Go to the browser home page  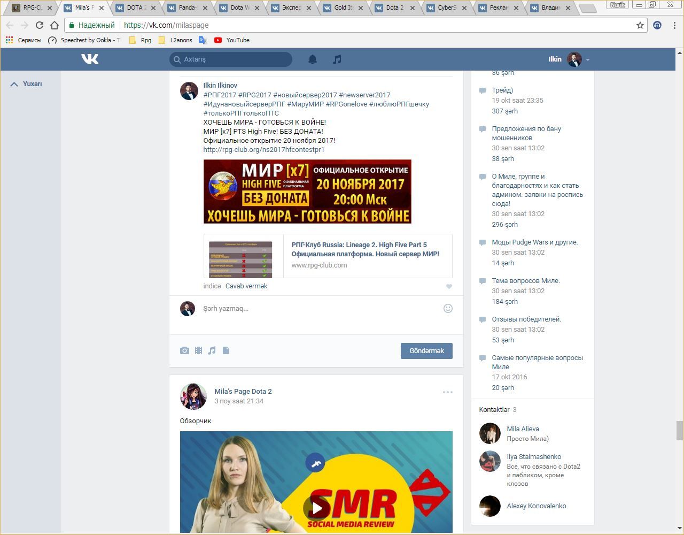pyautogui.click(x=55, y=25)
